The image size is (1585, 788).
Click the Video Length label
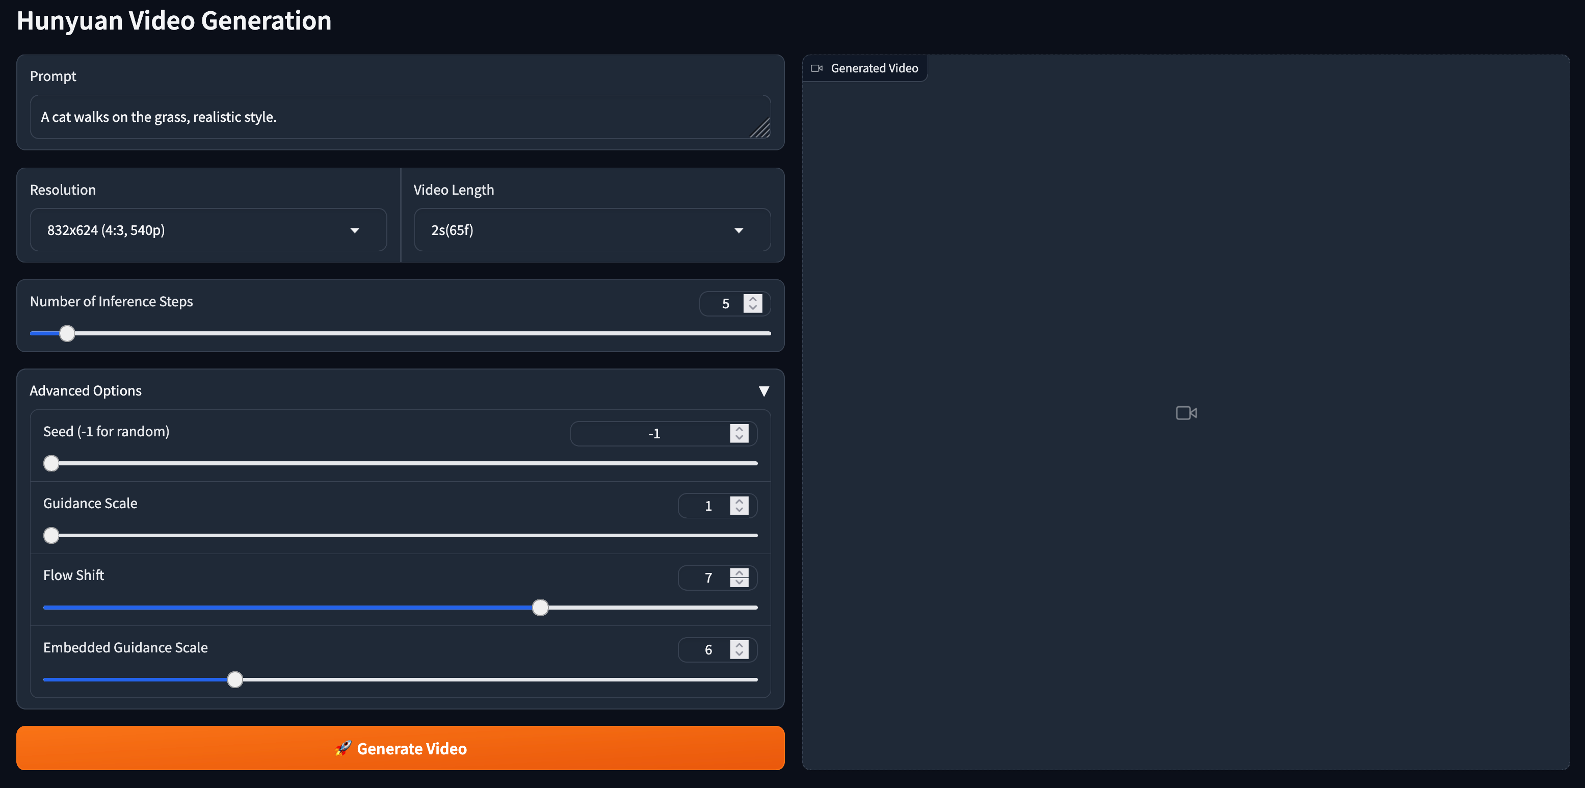coord(454,190)
